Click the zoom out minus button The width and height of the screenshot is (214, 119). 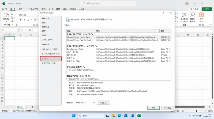click(187, 111)
